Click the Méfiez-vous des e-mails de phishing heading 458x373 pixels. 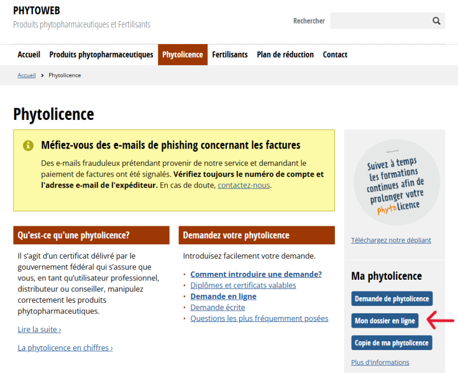170,145
